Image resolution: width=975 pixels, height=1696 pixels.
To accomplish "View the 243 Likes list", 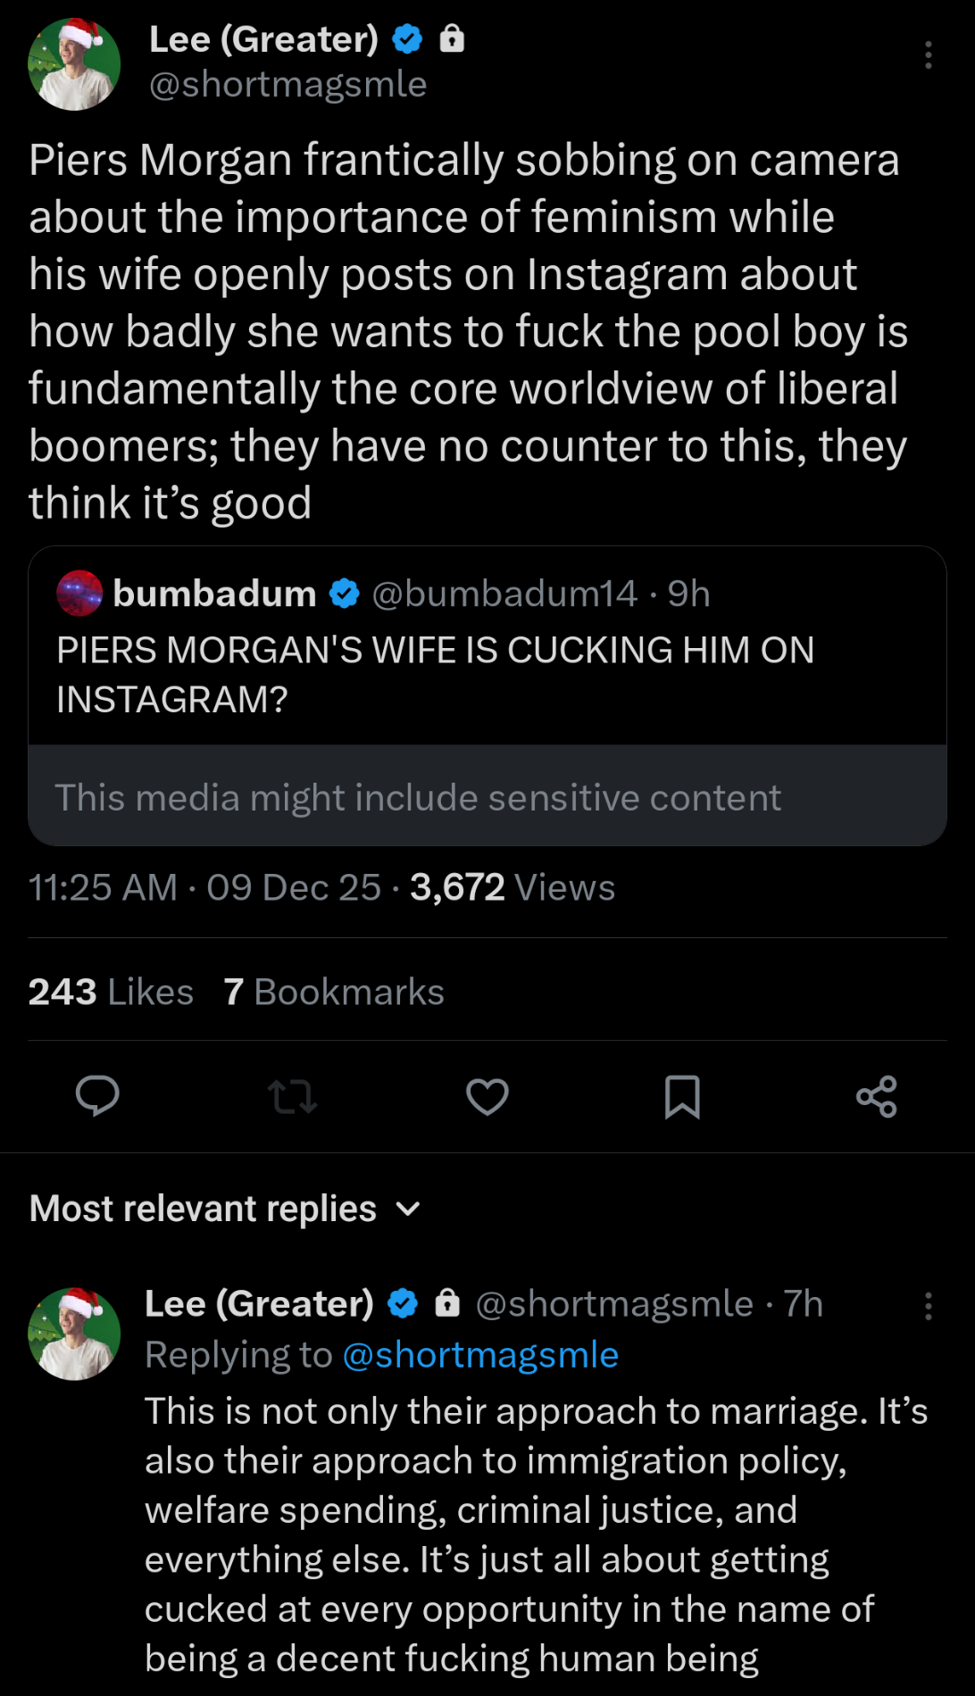I will click(x=111, y=992).
